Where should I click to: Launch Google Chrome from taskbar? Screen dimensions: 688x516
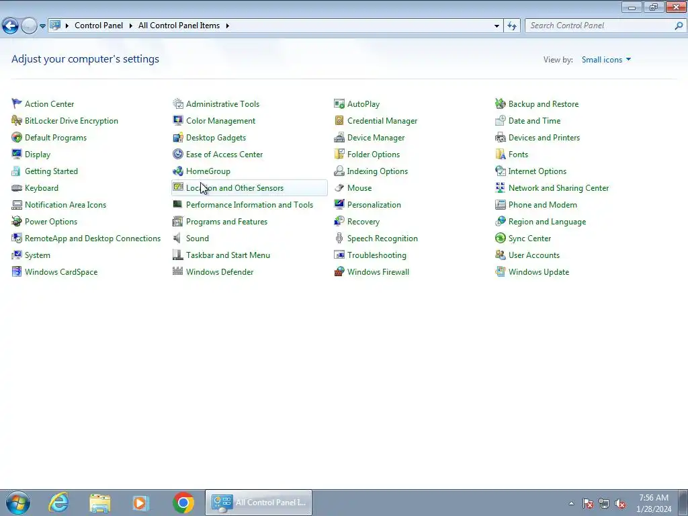(183, 503)
